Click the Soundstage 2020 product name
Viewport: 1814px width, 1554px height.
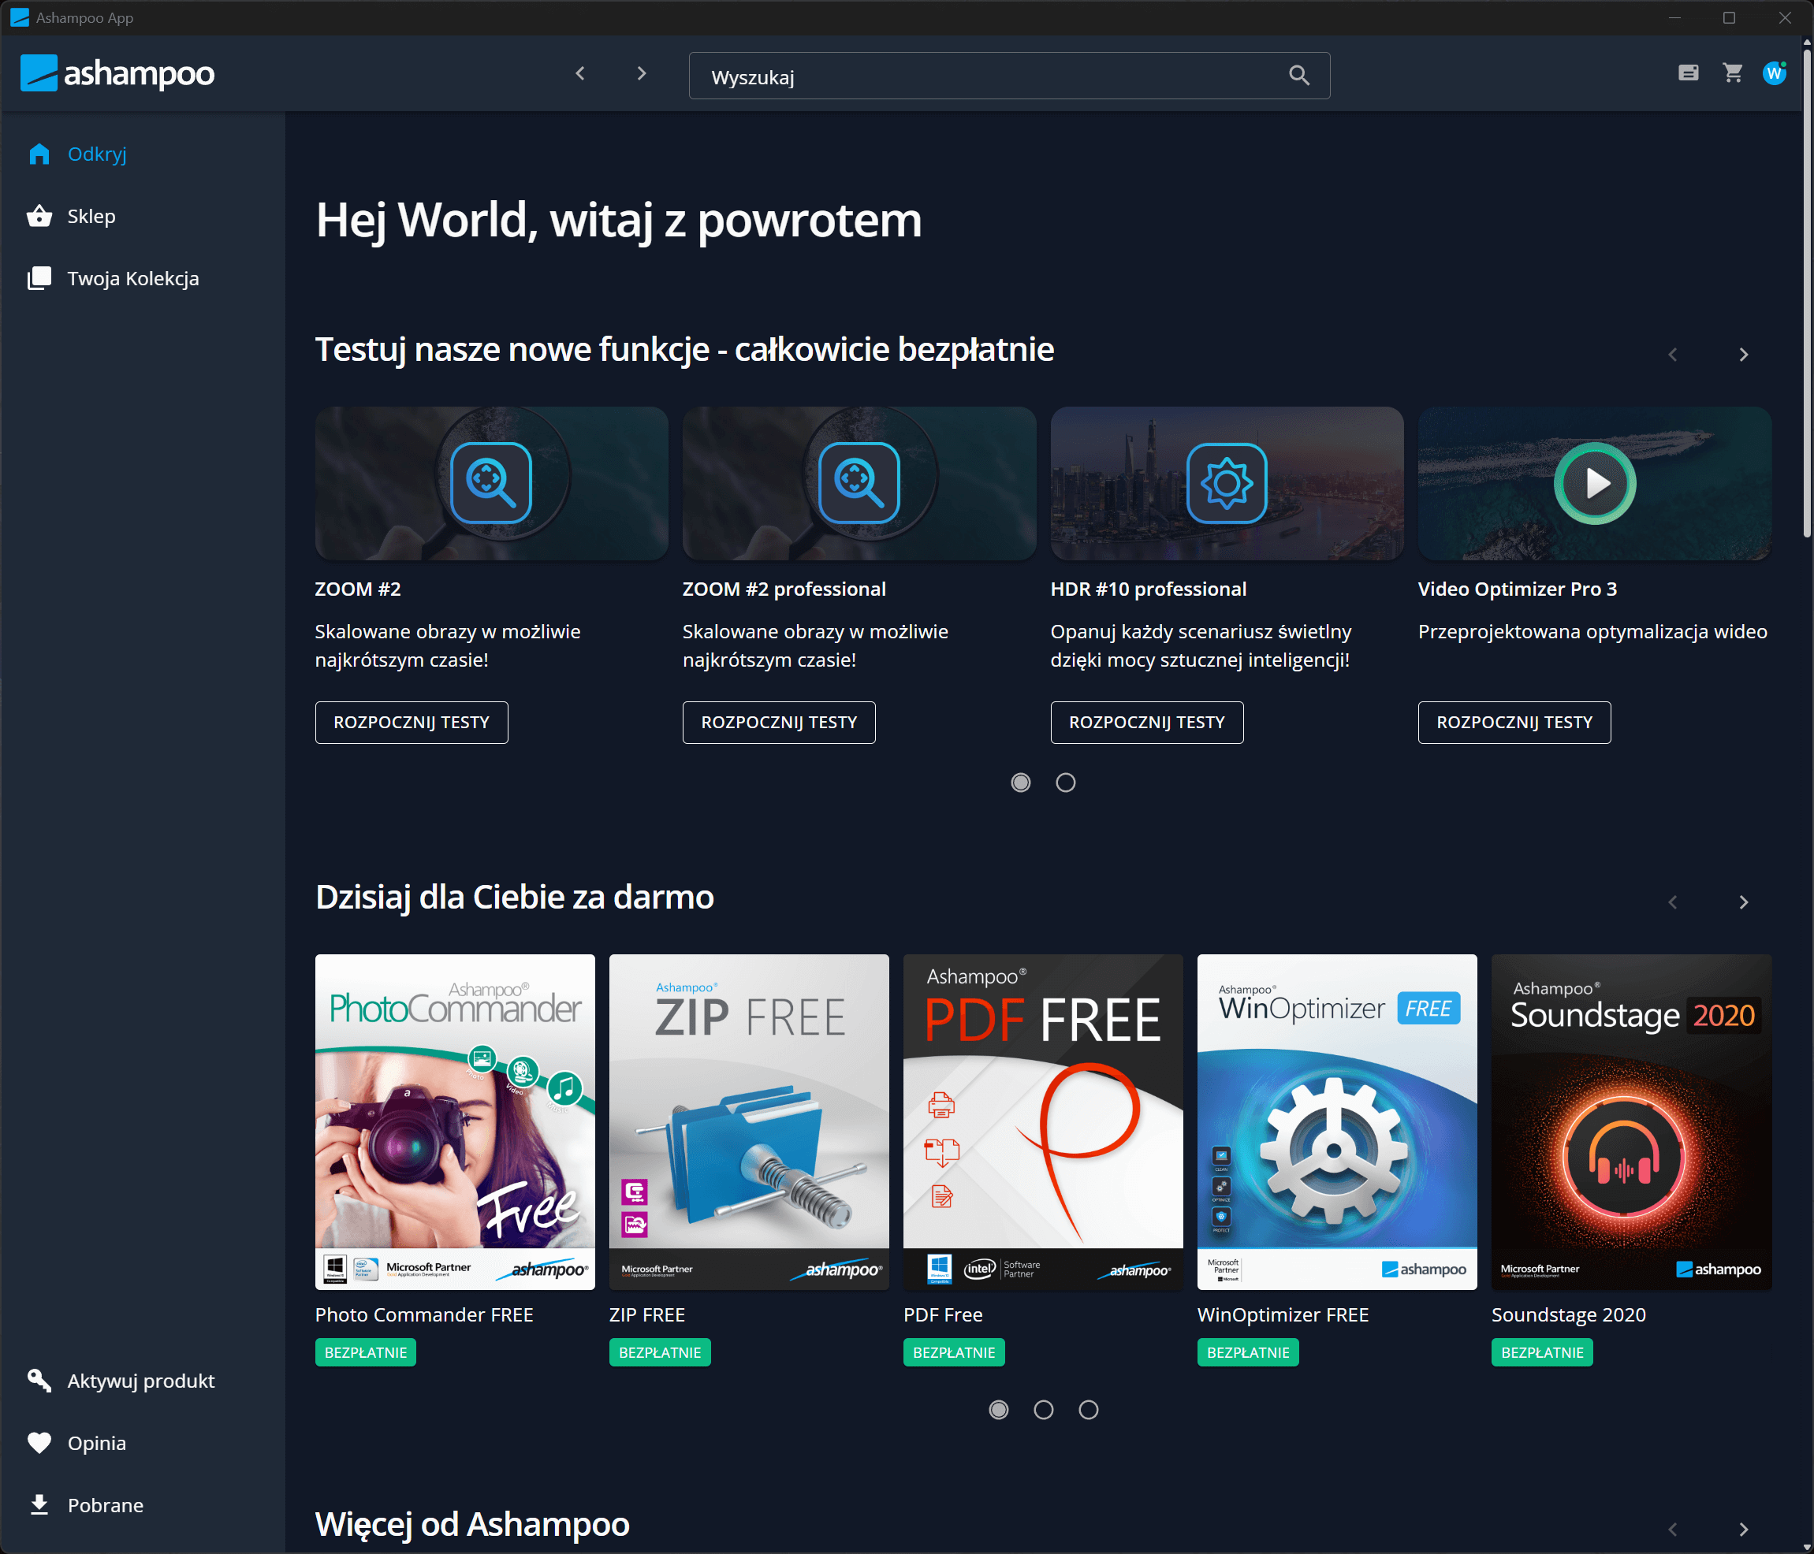1569,1314
